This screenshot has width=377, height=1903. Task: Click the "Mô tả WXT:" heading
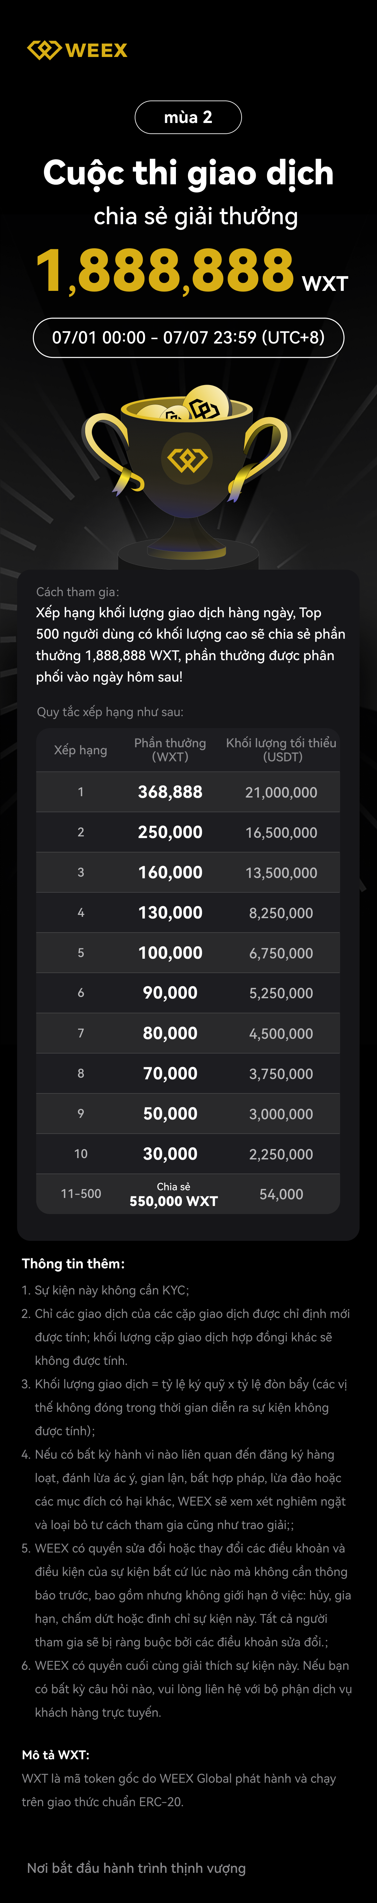[x=55, y=1755]
